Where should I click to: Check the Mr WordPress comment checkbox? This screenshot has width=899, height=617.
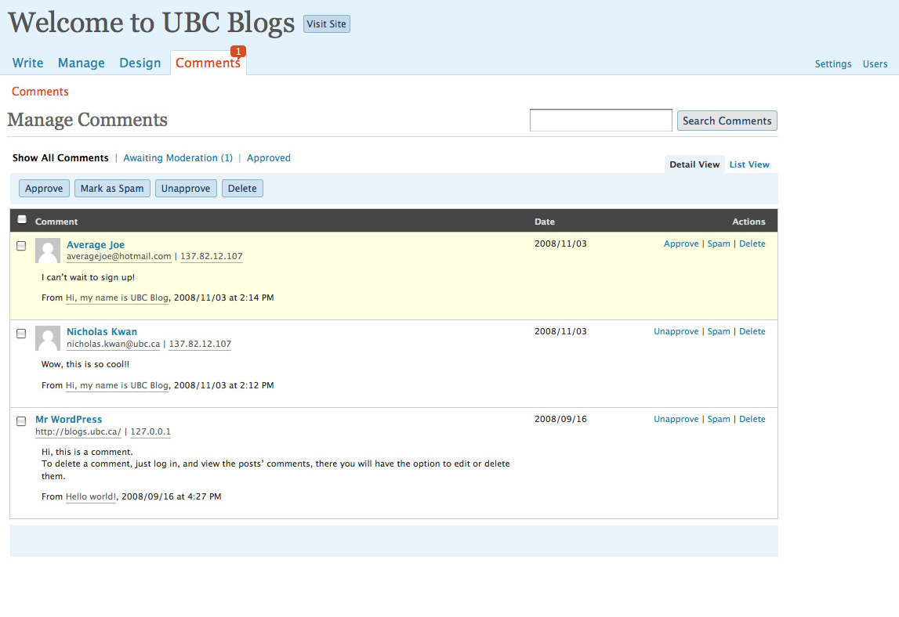(x=21, y=421)
